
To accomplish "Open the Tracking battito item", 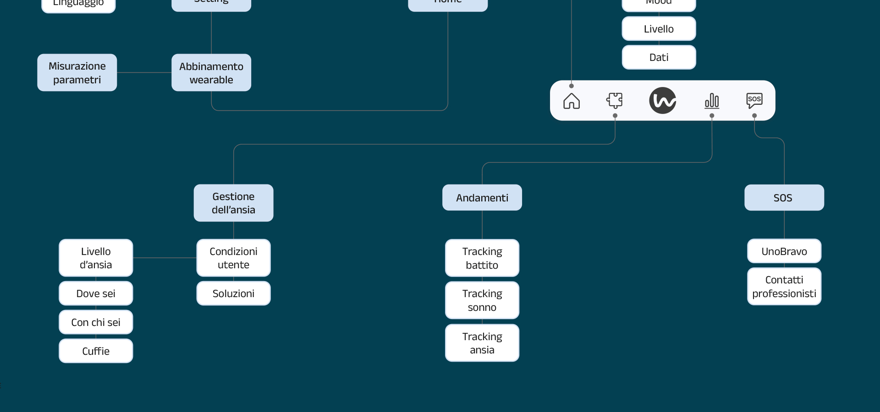I will point(482,258).
